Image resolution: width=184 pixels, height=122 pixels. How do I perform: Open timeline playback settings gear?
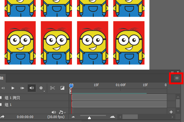pyautogui.click(x=41, y=88)
